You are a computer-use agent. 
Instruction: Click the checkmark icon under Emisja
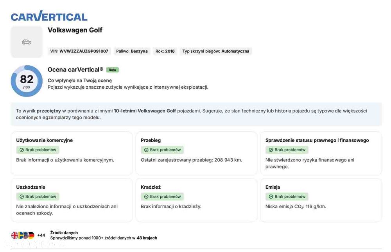click(x=271, y=197)
